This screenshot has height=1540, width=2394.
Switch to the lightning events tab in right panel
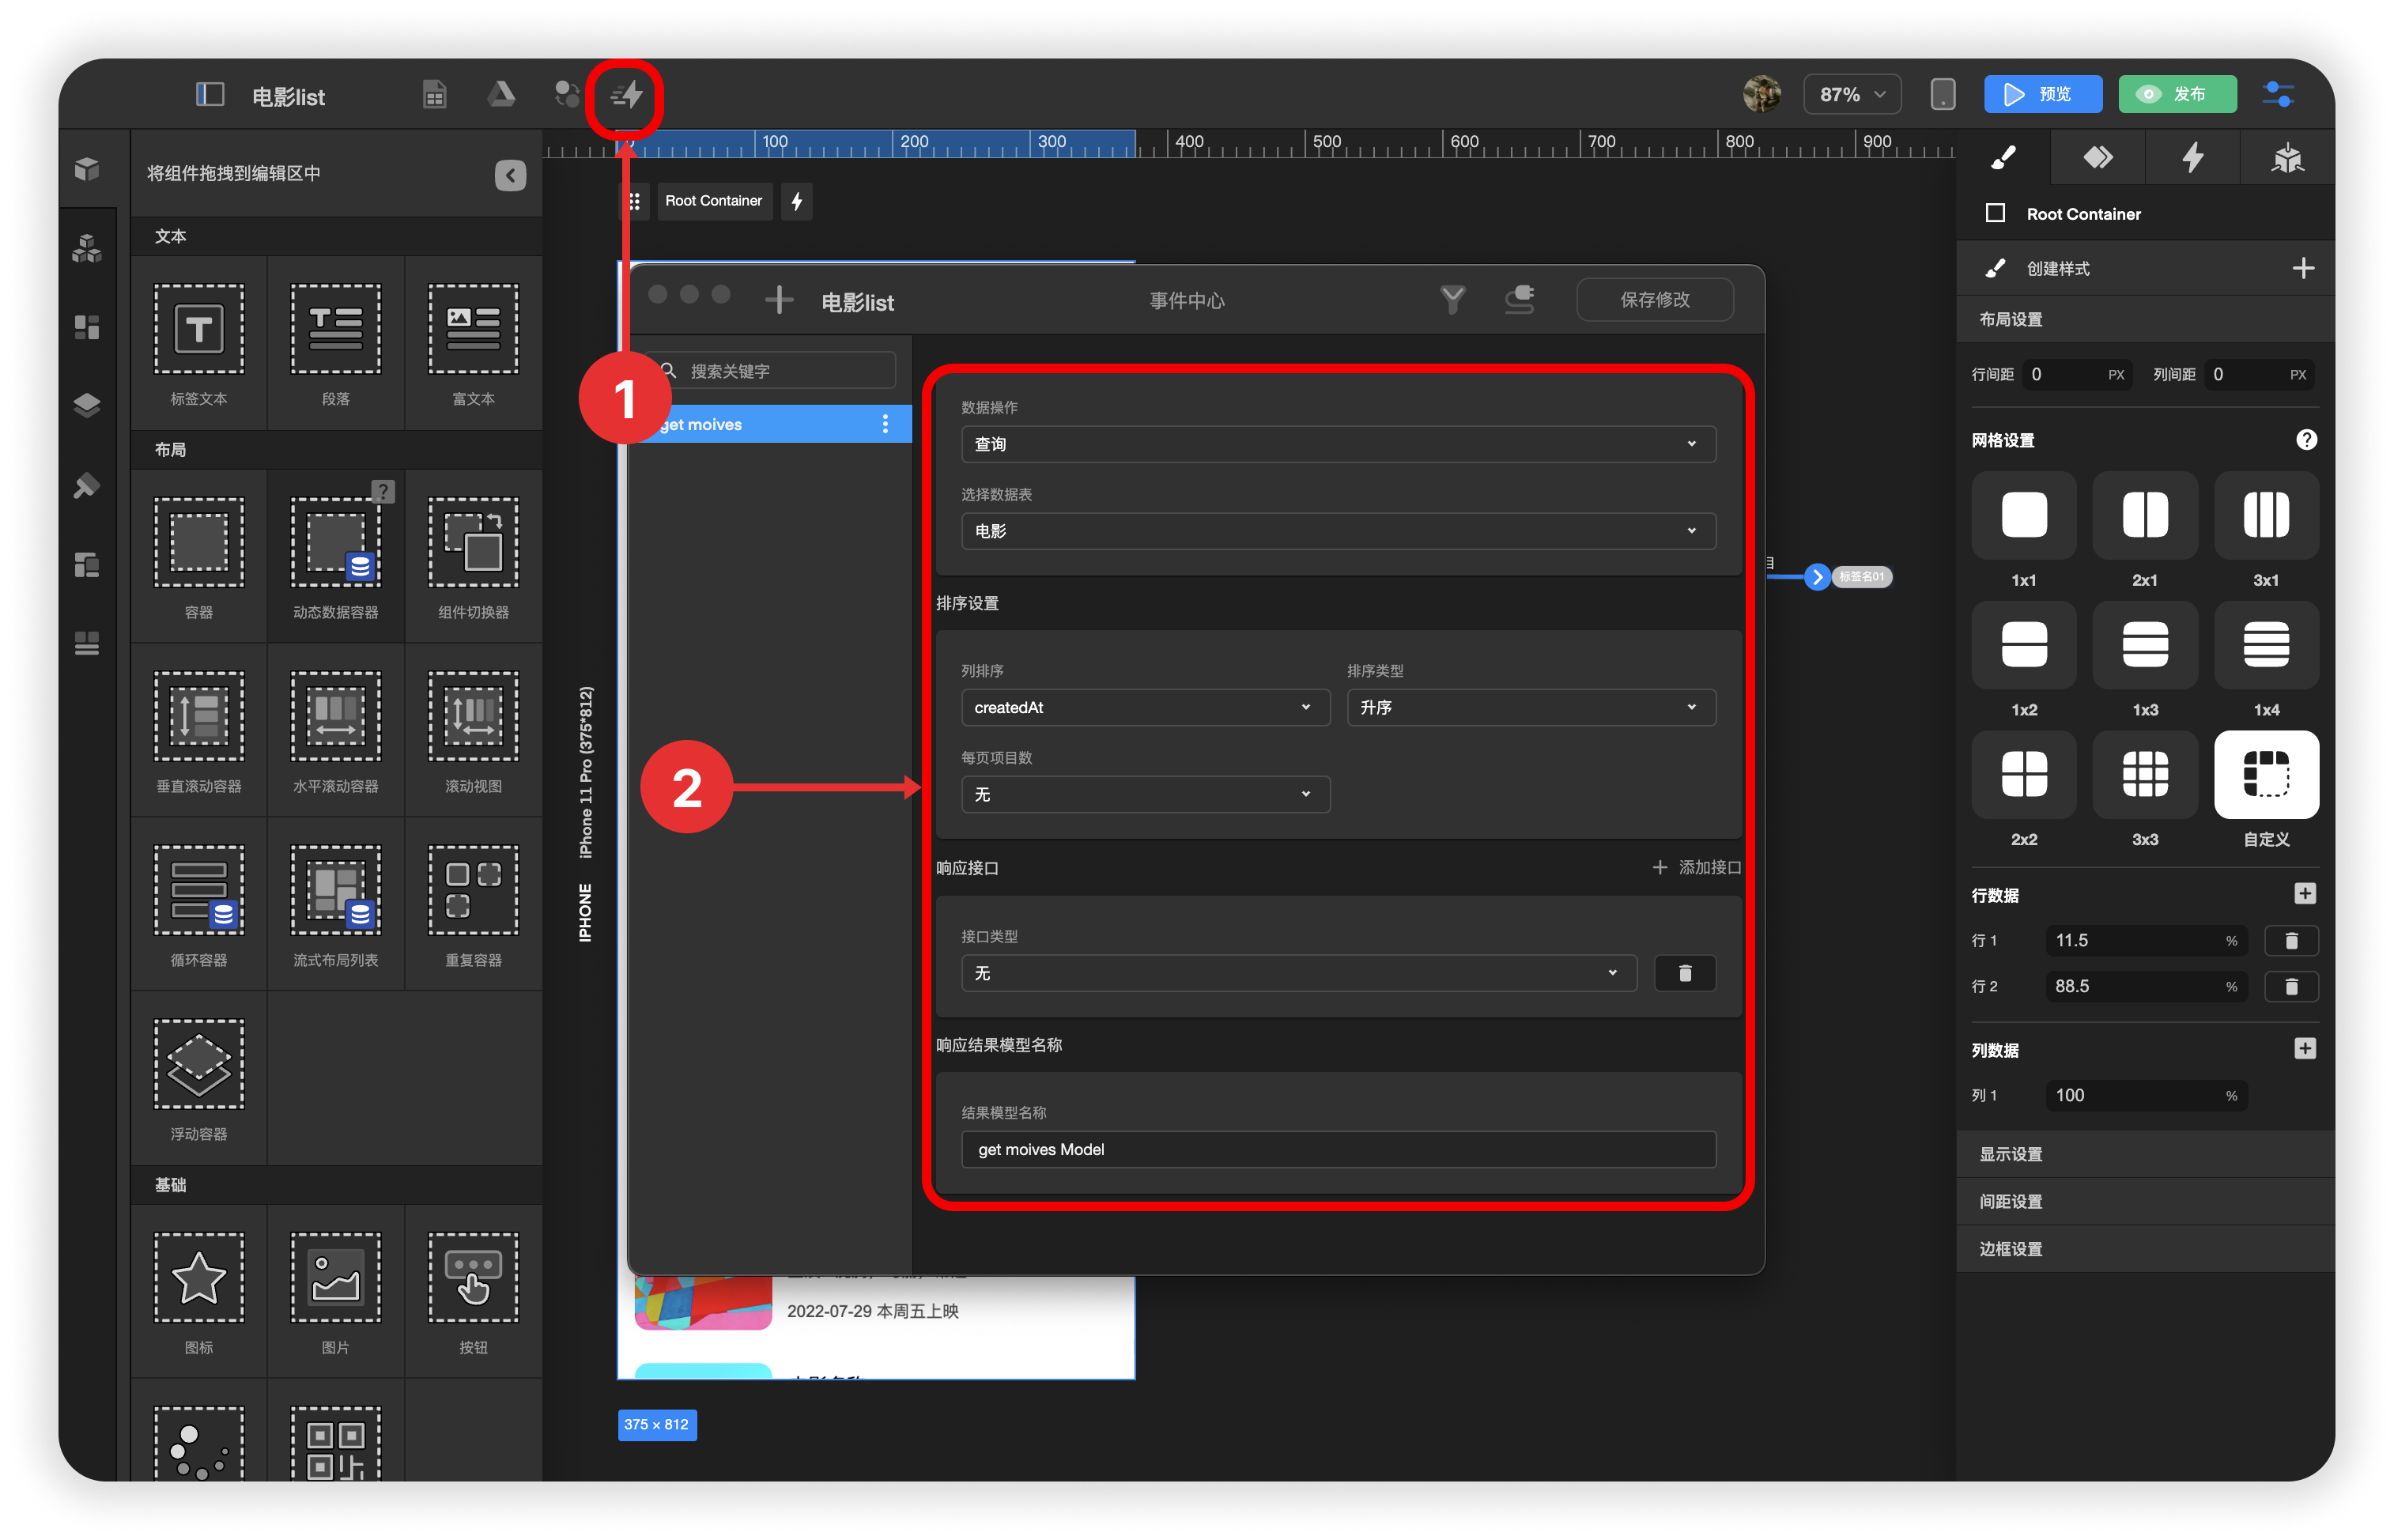(x=2192, y=157)
